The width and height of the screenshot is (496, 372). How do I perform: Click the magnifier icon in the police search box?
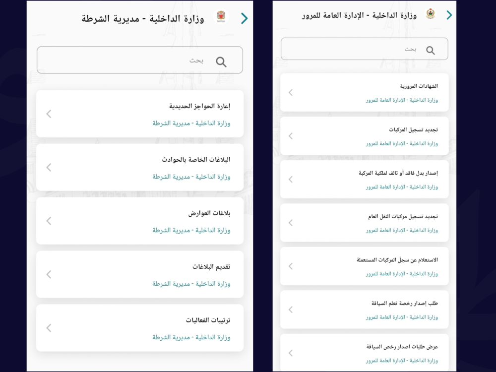click(221, 62)
